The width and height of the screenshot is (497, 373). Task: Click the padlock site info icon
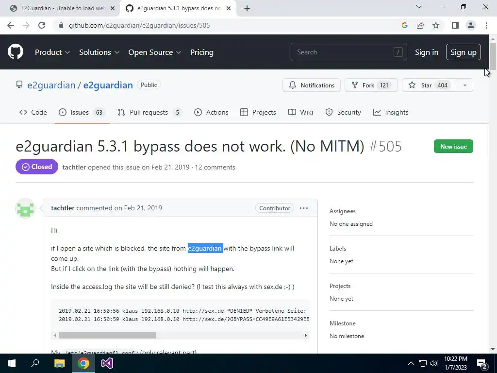pos(61,25)
